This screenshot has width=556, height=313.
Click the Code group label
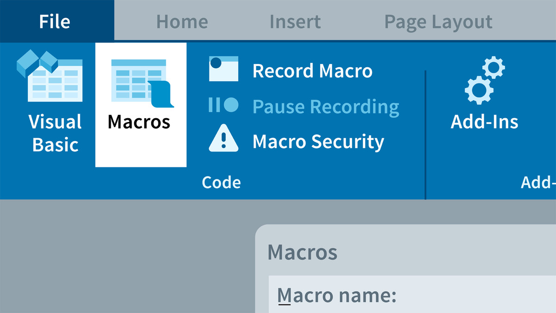[x=221, y=182]
